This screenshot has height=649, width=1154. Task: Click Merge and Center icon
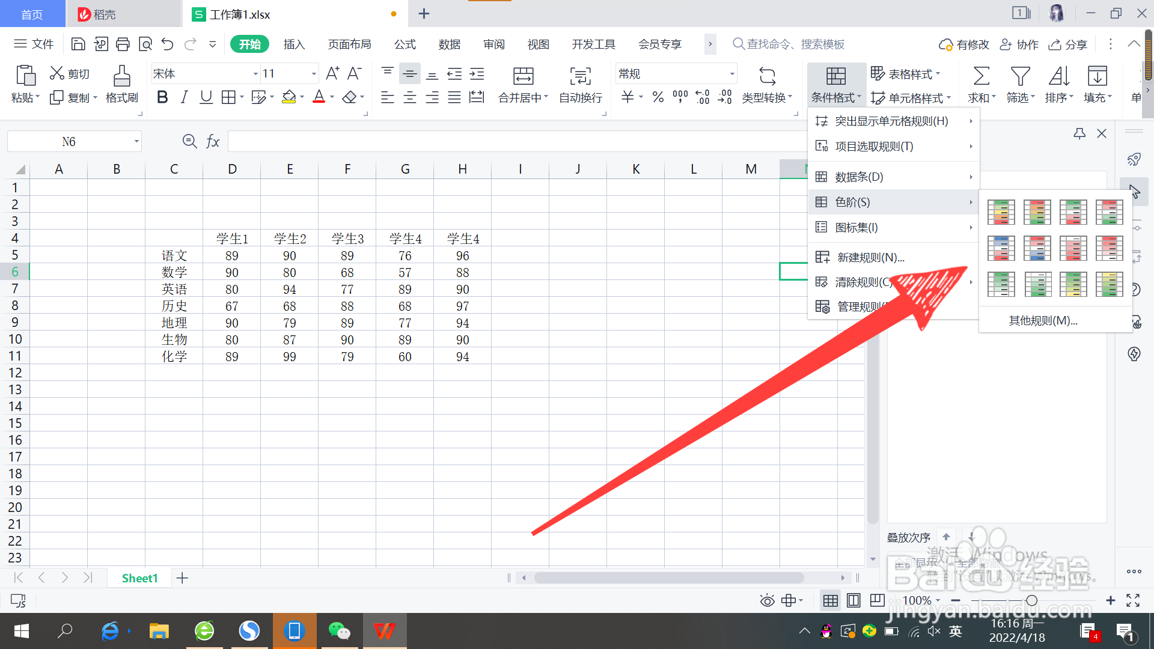523,76
